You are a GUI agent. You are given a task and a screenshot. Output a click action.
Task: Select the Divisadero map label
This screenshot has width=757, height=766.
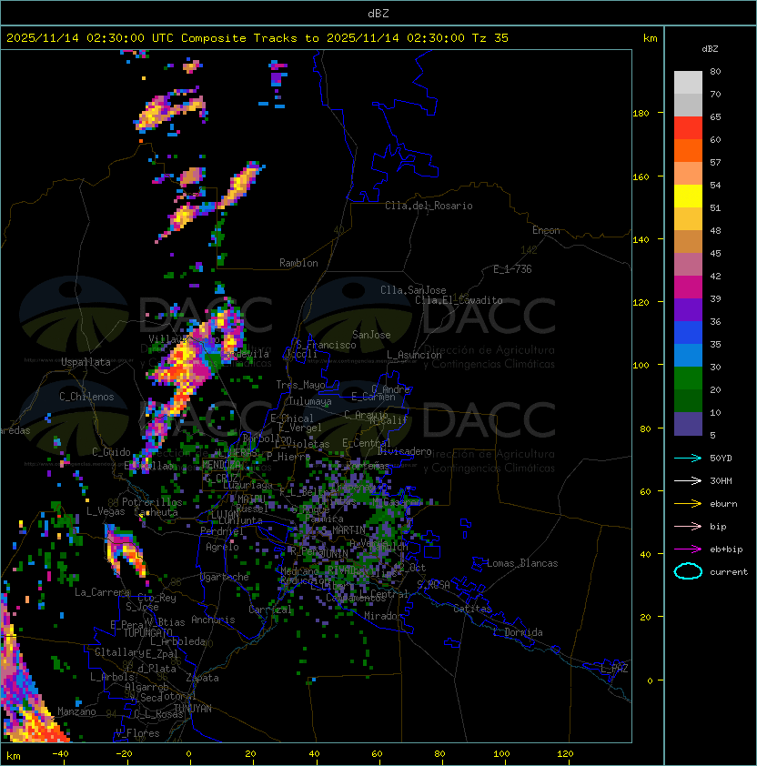tap(404, 451)
